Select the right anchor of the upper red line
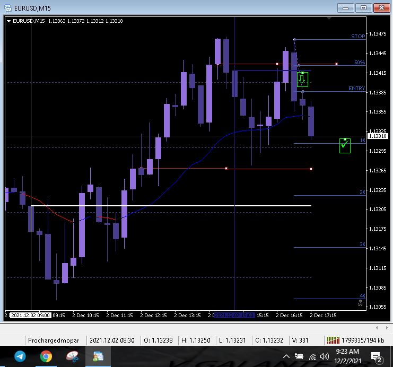Viewport: 393px width, 367px height. (336, 64)
